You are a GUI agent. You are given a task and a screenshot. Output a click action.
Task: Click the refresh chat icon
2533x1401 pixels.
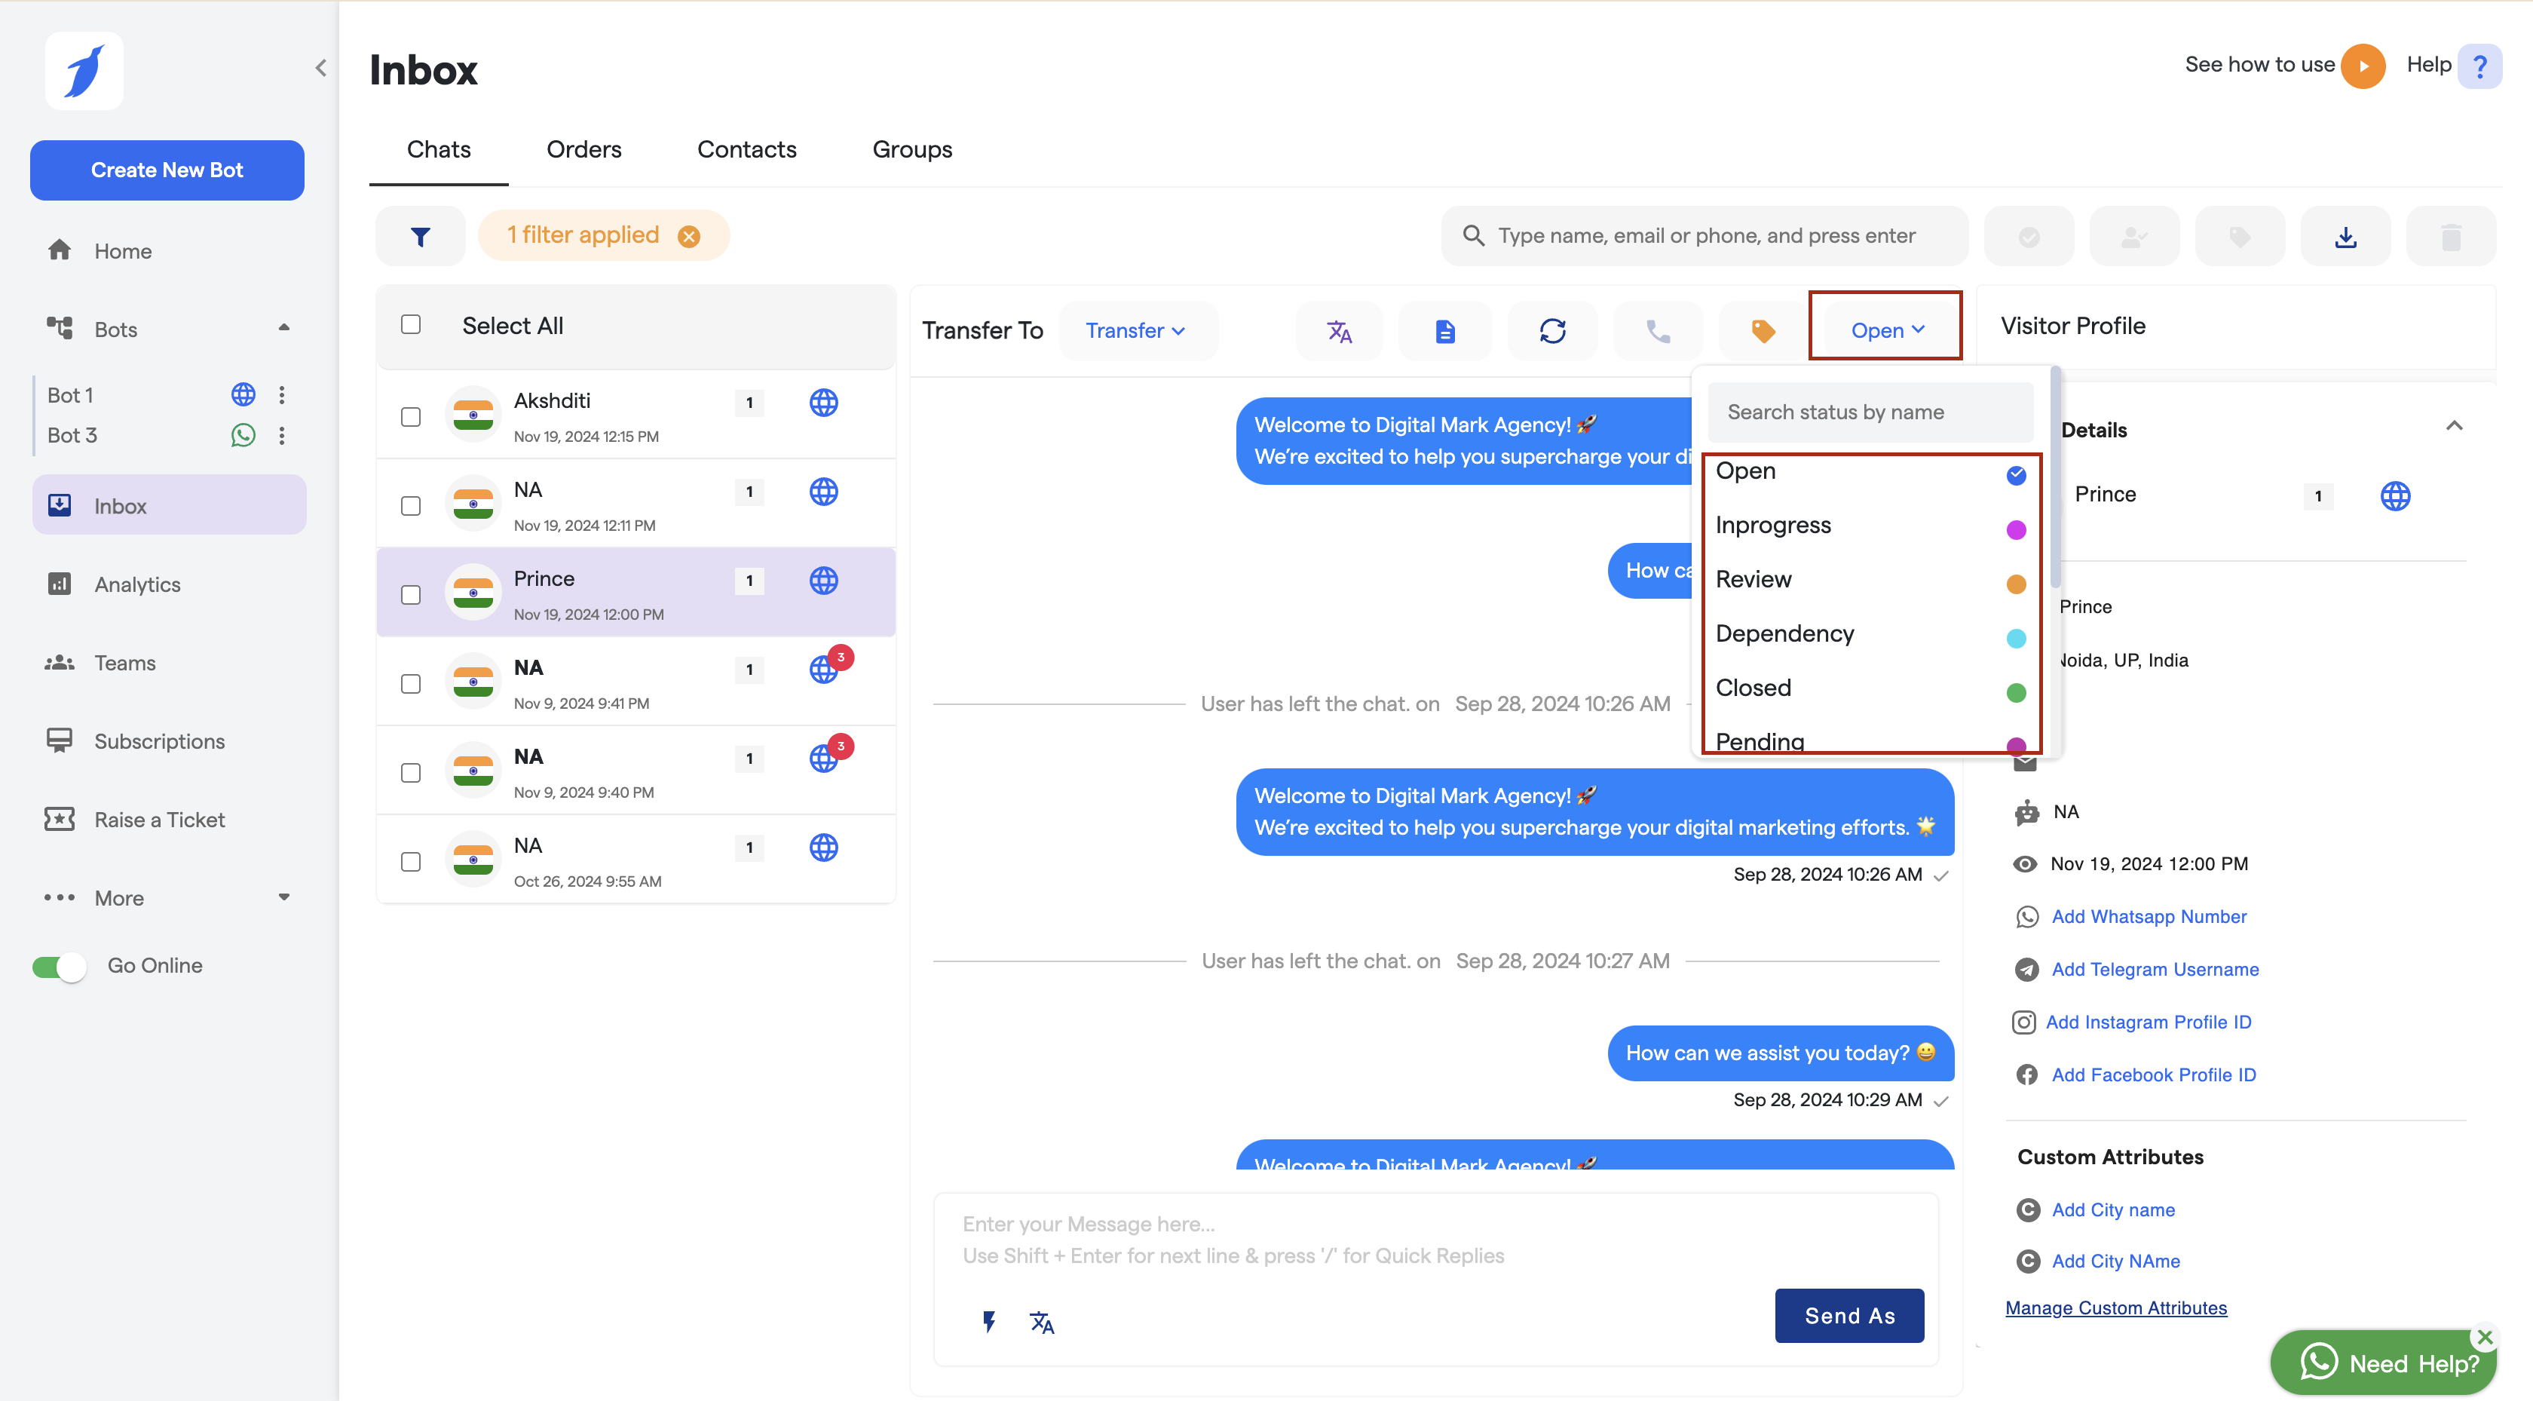(1551, 332)
